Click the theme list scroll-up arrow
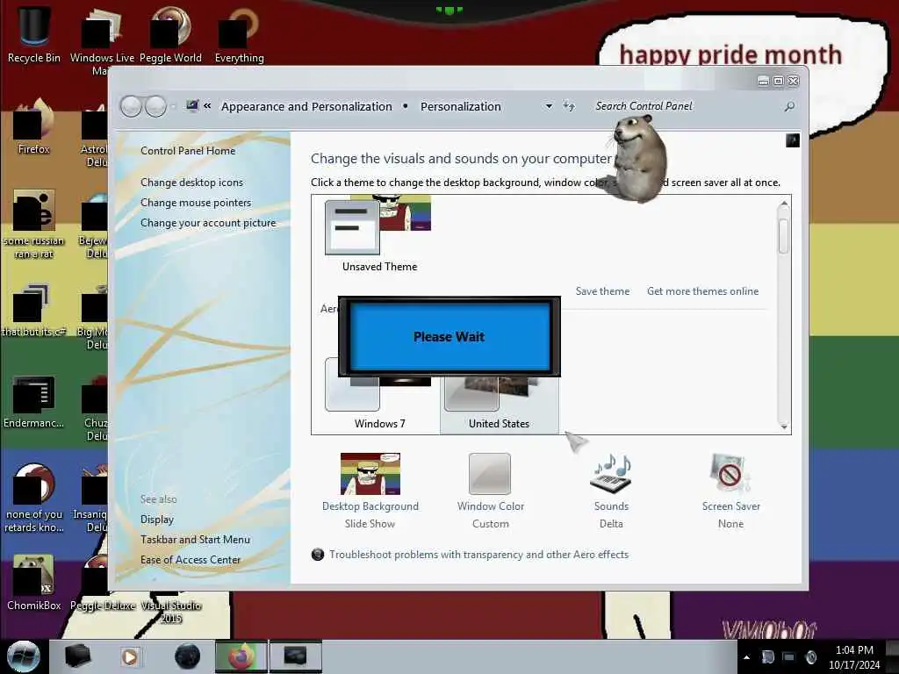 (784, 204)
